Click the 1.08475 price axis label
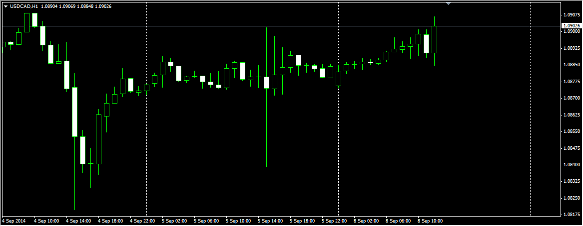 tap(572, 148)
